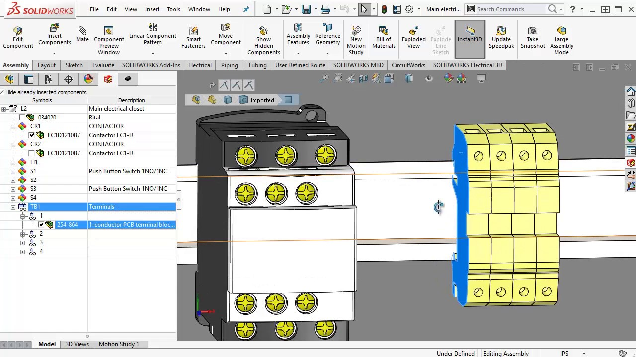Open SOLIDWORKS Resources home in task pane
This screenshot has width=636, height=357.
coord(631,92)
